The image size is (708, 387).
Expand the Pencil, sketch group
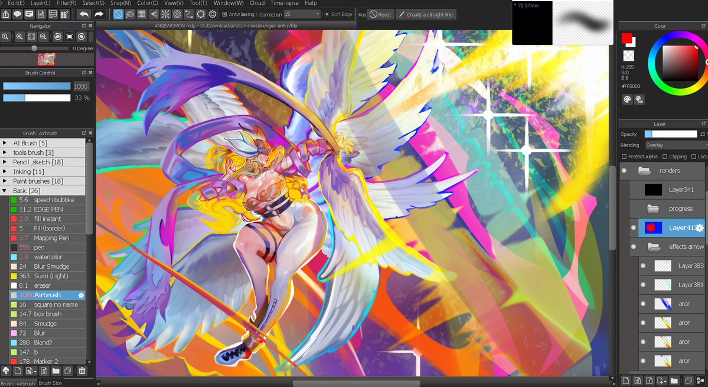pos(5,162)
